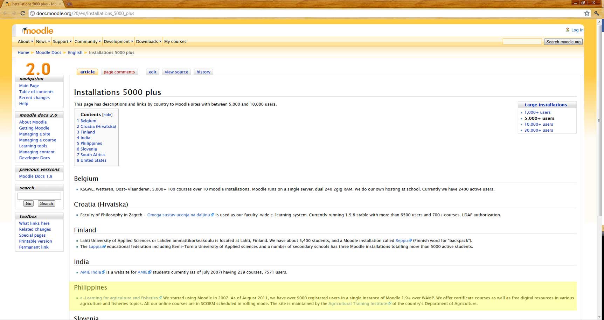The height and width of the screenshot is (320, 604).
Task: Click the sidebar Search button
Action: [47, 203]
